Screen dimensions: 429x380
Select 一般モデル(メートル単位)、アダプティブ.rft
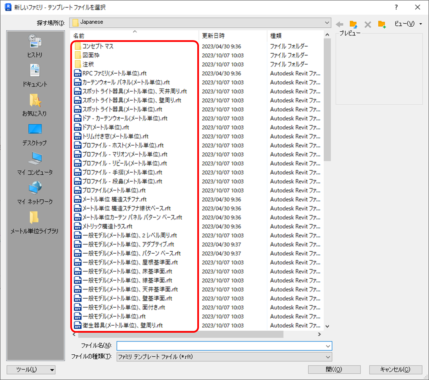tap(124, 245)
